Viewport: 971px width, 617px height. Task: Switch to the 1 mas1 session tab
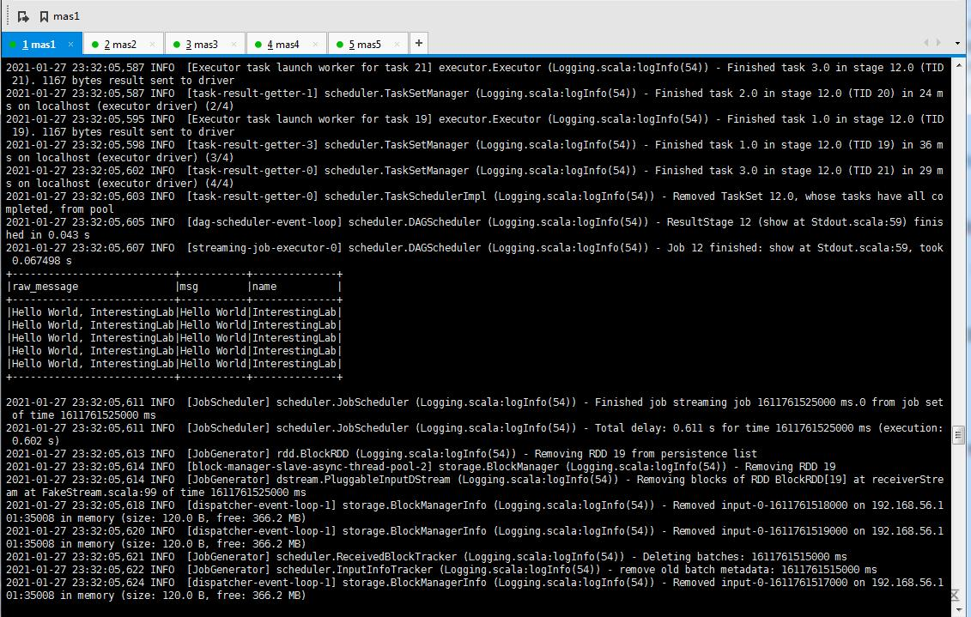41,44
